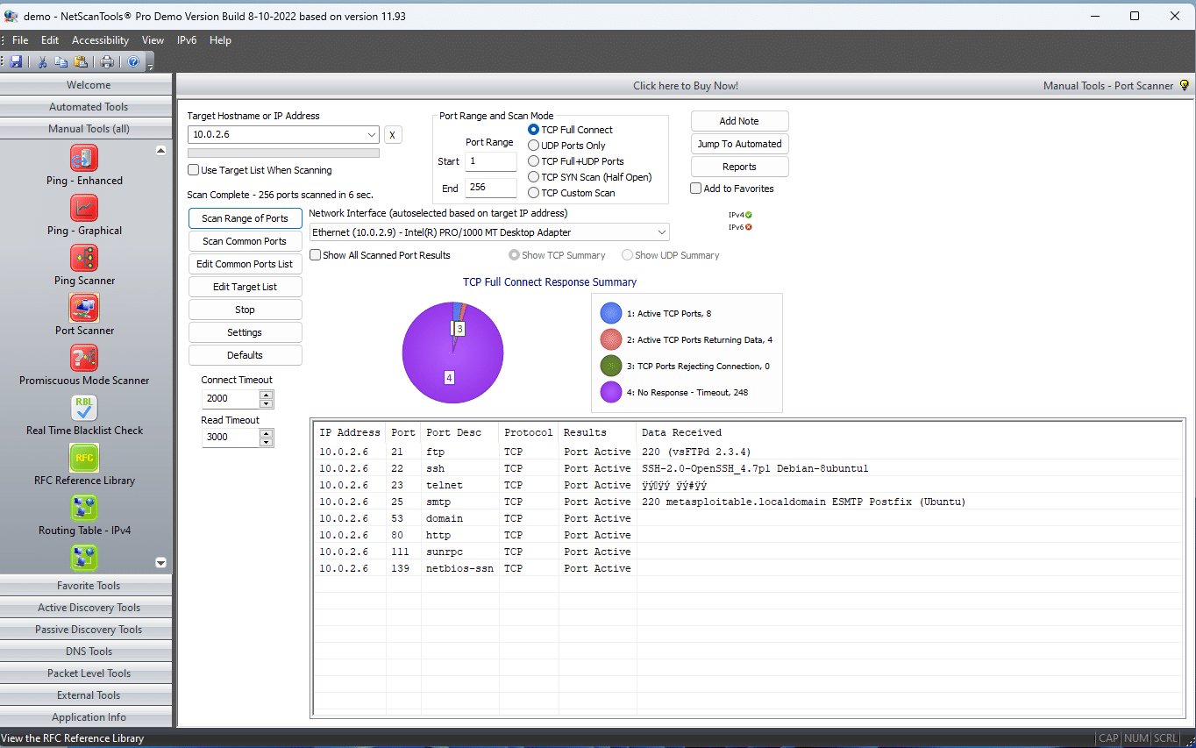Select the Ping Scanner tool icon

tap(84, 259)
